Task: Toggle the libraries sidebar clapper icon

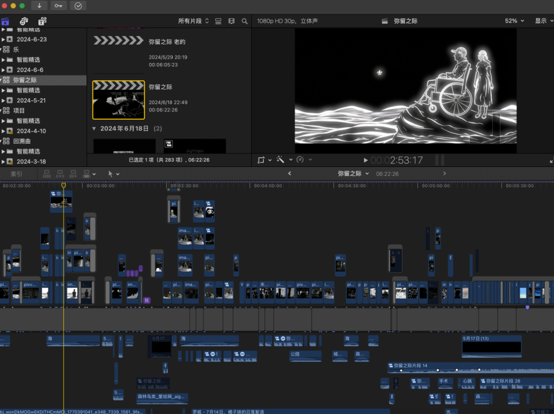Action: click(5, 21)
